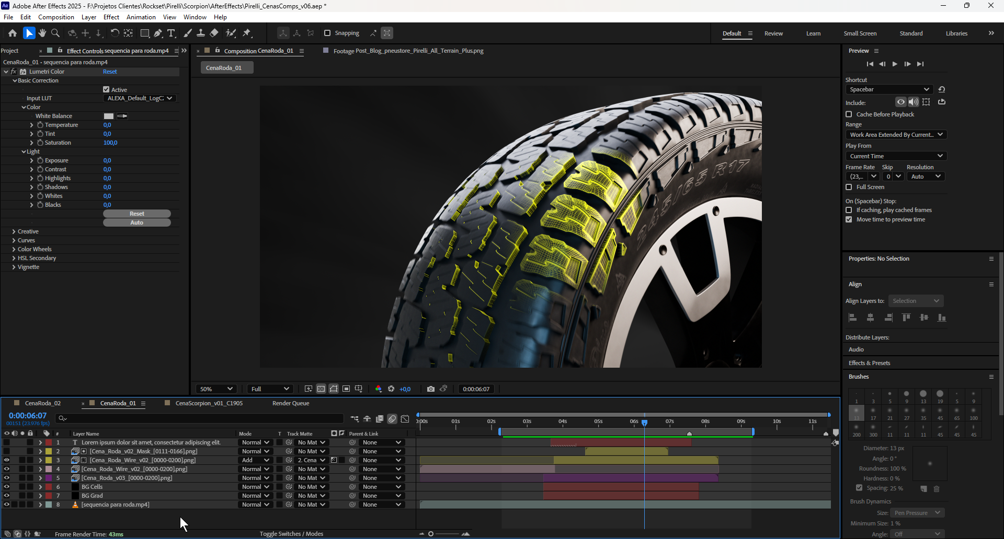Expand the Creative section

click(x=14, y=231)
